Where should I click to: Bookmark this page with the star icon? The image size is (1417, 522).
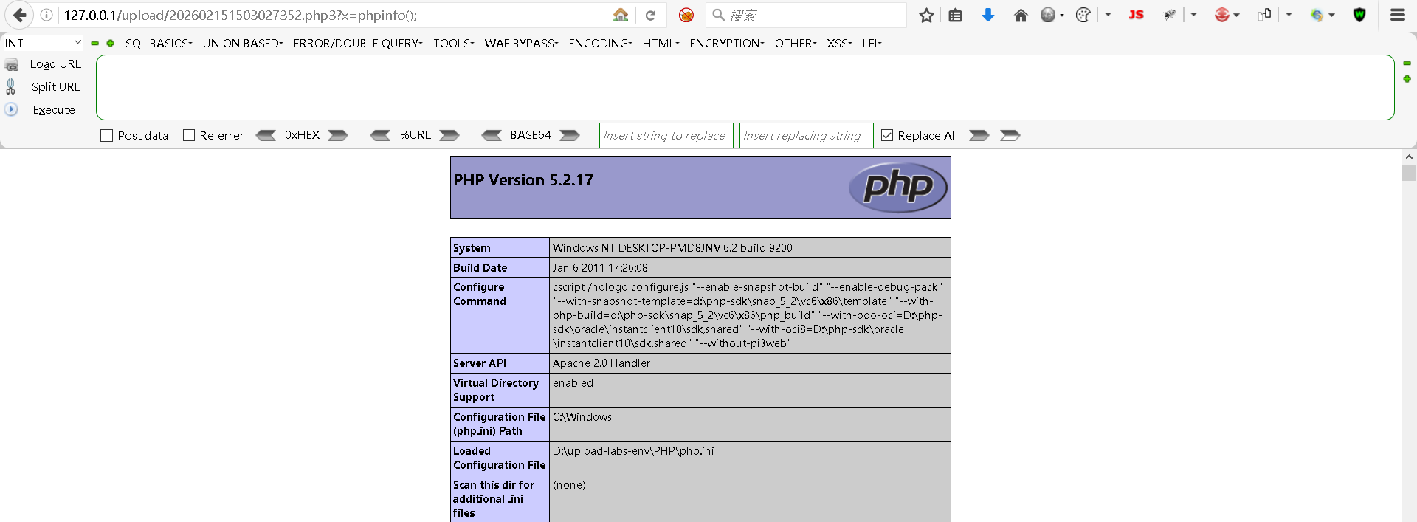click(x=926, y=15)
